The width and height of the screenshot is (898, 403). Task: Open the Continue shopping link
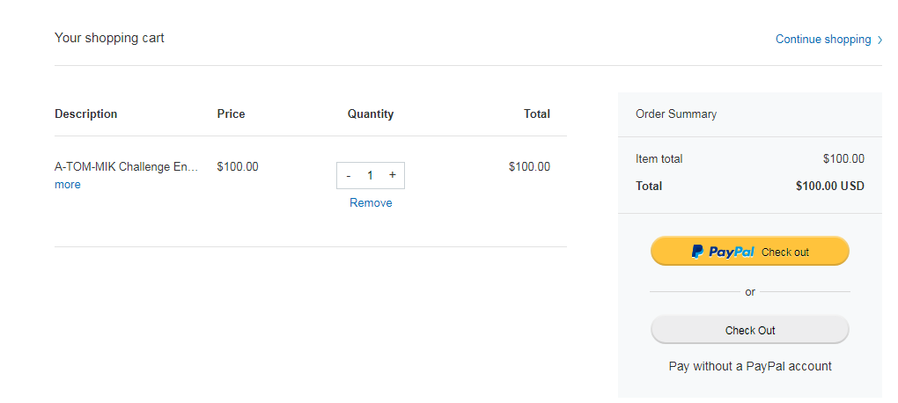[x=822, y=40]
